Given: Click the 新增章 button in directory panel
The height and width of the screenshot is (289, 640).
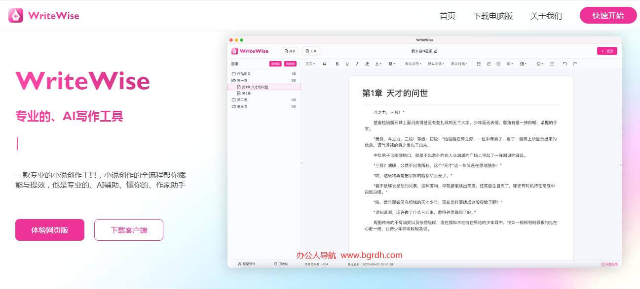Looking at the screenshot, I should tap(275, 64).
